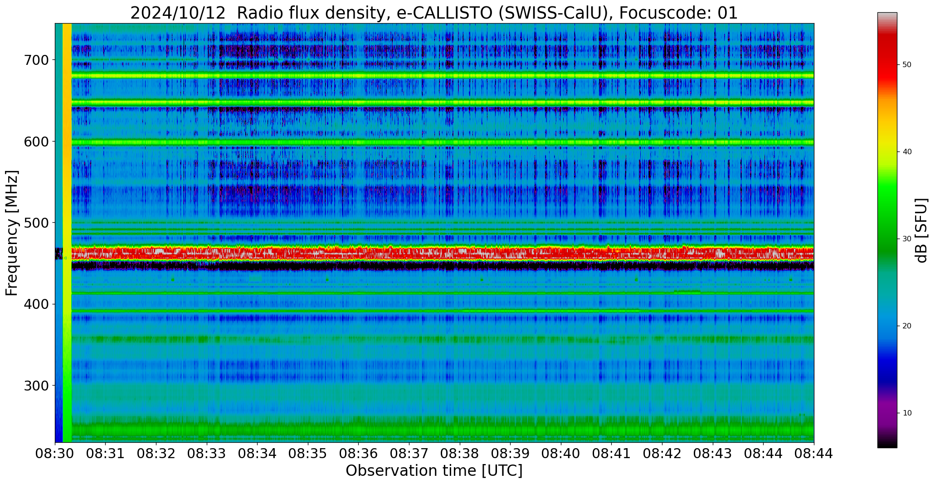Click the 'Frequency [MHz]' axis label
This screenshot has height=484, width=935.
tap(12, 233)
